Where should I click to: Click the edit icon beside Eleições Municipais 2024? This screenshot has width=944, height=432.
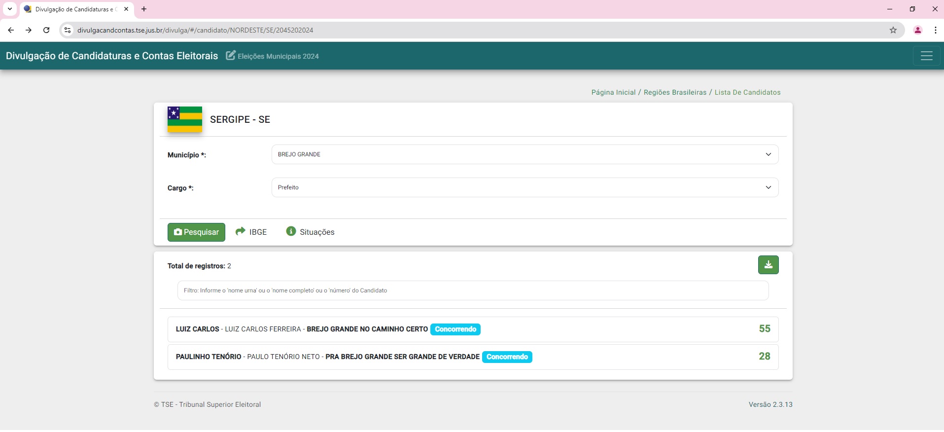[230, 55]
